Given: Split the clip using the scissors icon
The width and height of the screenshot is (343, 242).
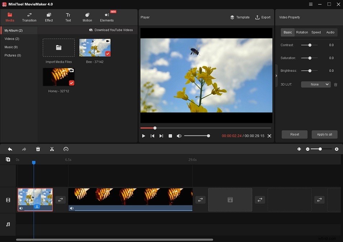Looking at the screenshot, I should [52, 149].
